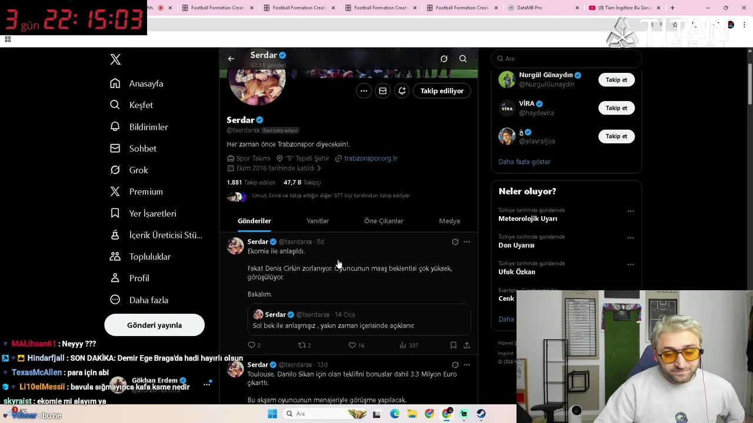This screenshot has height=423, width=753.
Task: Switch to the Medya tab
Action: pyautogui.click(x=449, y=221)
